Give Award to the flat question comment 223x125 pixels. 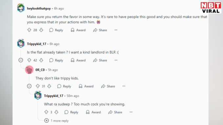pyautogui.click(x=78, y=60)
